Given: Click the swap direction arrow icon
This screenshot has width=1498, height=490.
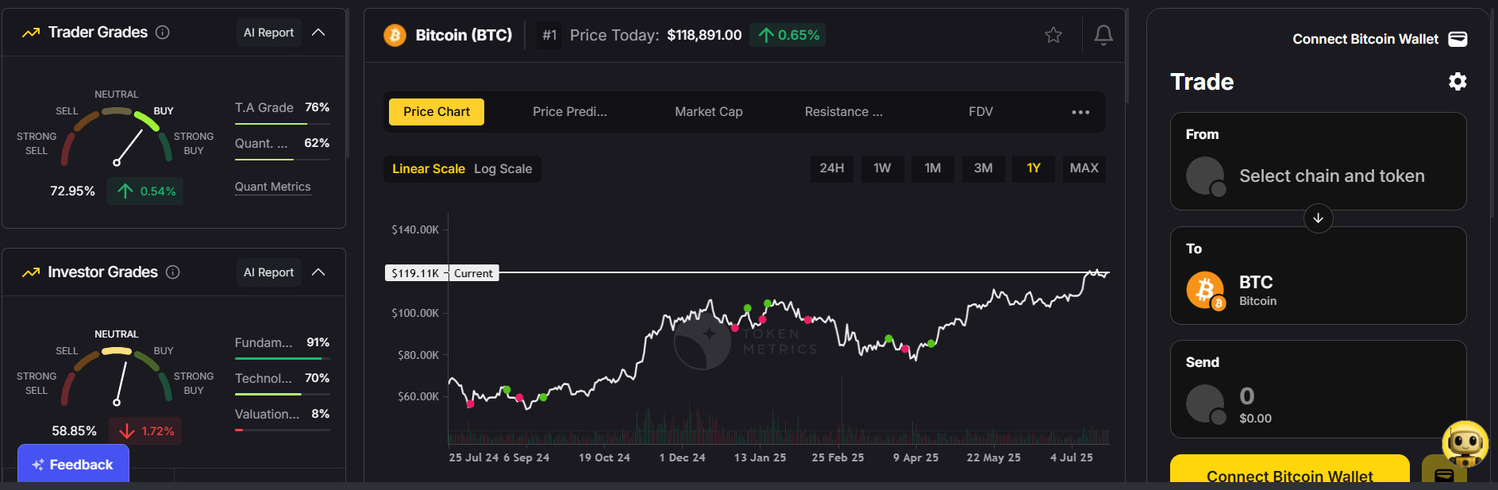Looking at the screenshot, I should pyautogui.click(x=1318, y=218).
